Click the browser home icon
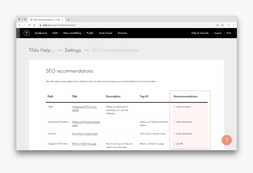The width and height of the screenshot is (253, 173). 34,25
